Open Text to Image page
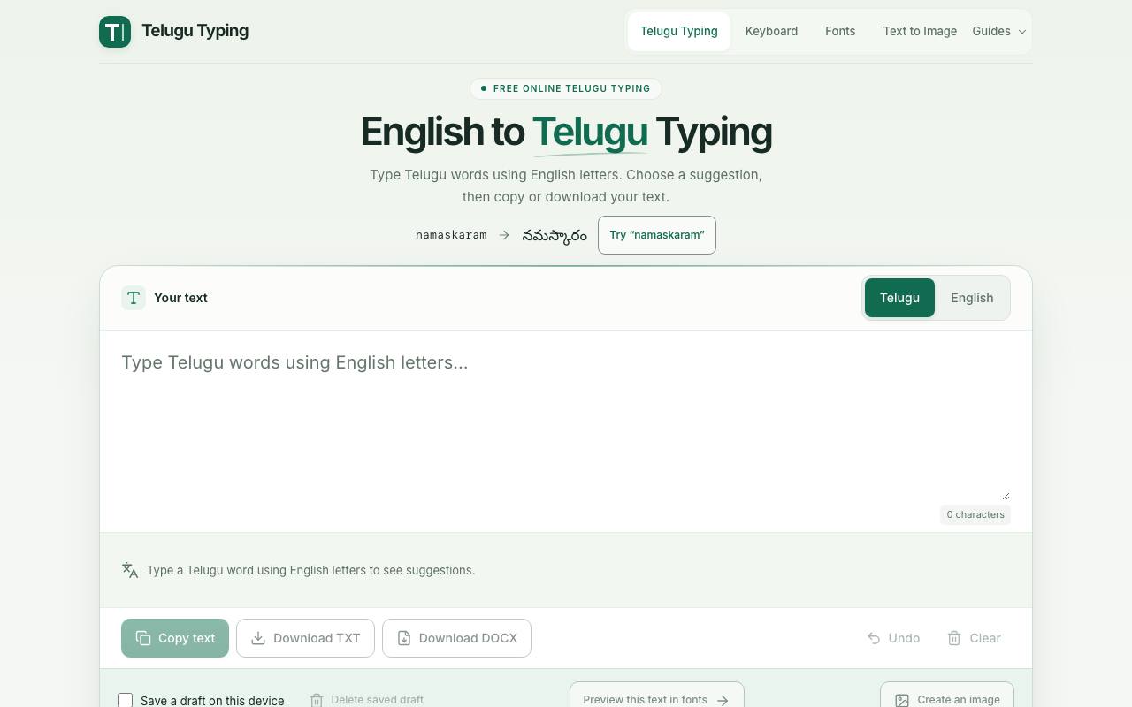 coord(920,31)
